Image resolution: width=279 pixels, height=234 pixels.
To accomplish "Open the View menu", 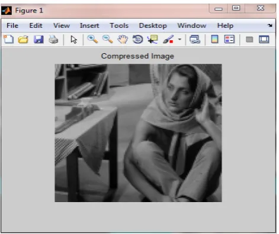I will (62, 25).
